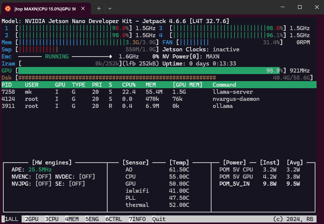Viewport: 324px width, 224px height.
Task: Open a new terminal tab
Action: click(x=99, y=9)
